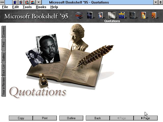Open the Atlas of the World book icon
This screenshot has width=163, height=122.
[132, 15]
